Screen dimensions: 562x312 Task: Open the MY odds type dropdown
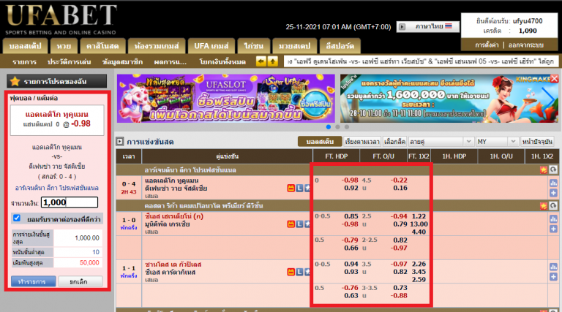coord(497,142)
